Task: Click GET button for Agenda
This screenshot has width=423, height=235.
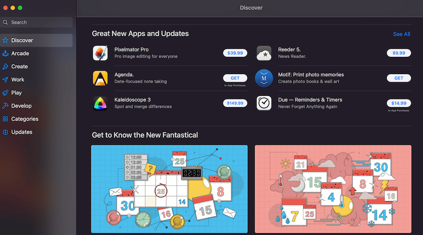Action: (235, 78)
